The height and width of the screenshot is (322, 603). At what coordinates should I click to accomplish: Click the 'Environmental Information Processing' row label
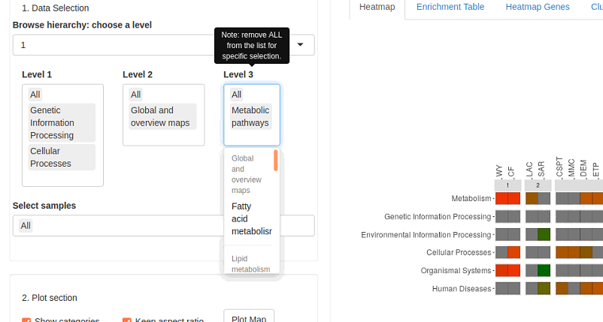point(426,234)
